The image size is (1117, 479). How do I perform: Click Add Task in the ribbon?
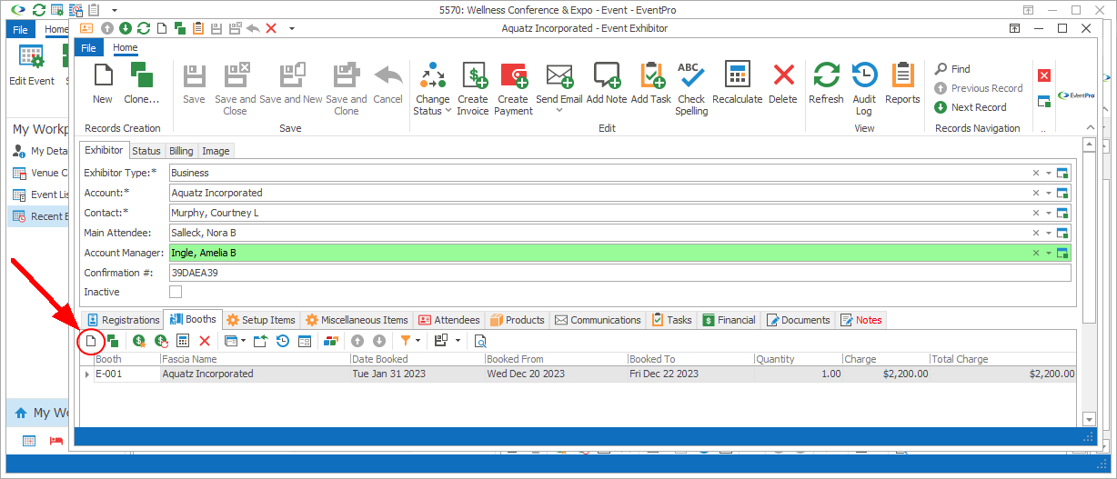651,83
